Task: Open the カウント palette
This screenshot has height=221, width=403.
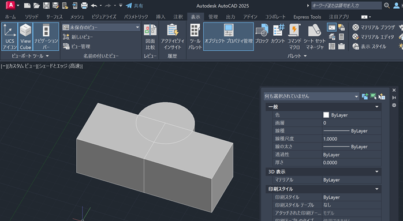Action: 278,34
